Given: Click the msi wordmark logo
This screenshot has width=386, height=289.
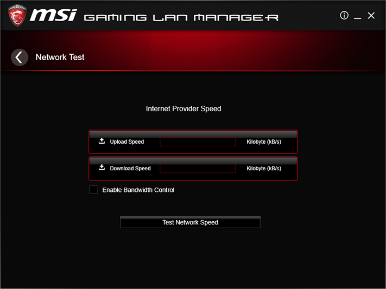Looking at the screenshot, I should tap(53, 15).
